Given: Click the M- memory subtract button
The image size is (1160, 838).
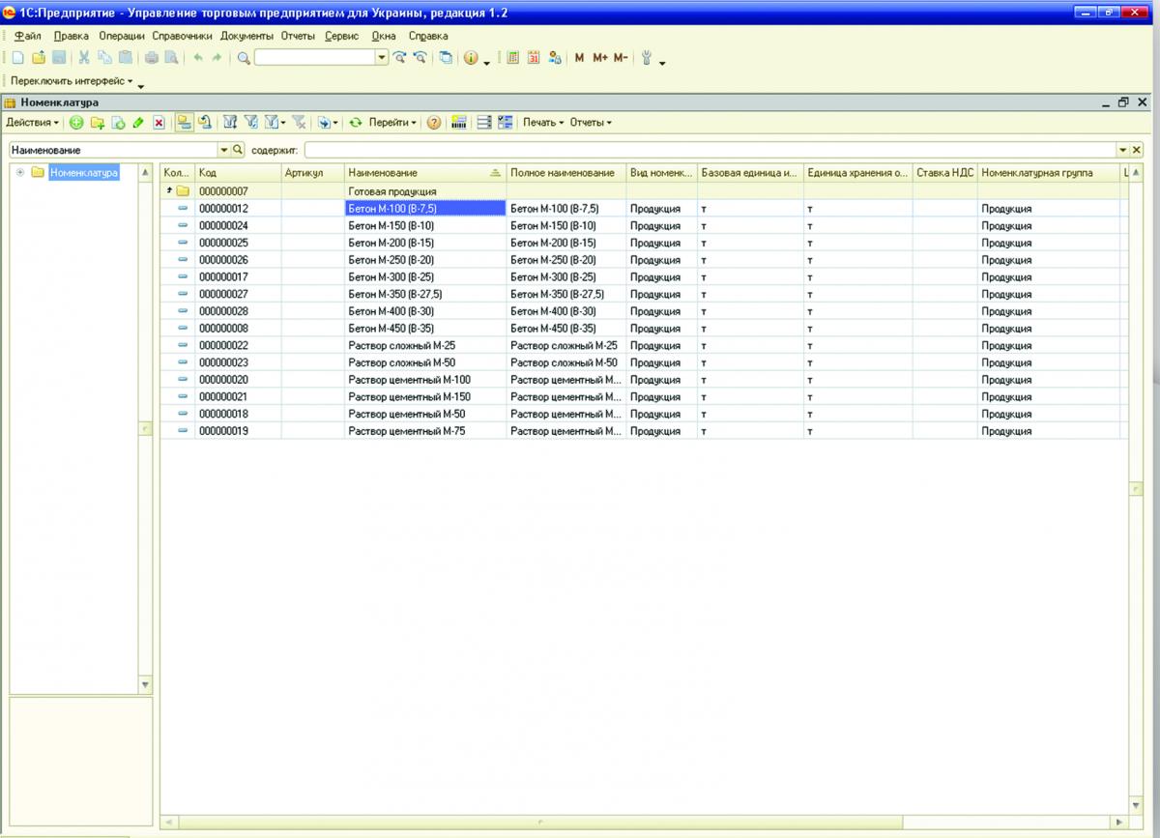Looking at the screenshot, I should click(x=621, y=58).
